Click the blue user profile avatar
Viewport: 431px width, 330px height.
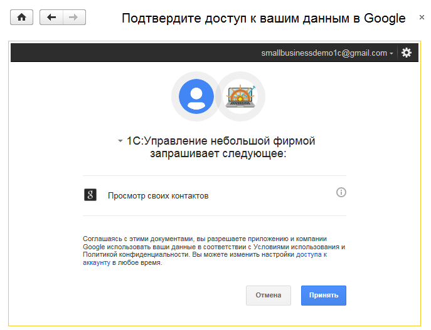(x=196, y=96)
